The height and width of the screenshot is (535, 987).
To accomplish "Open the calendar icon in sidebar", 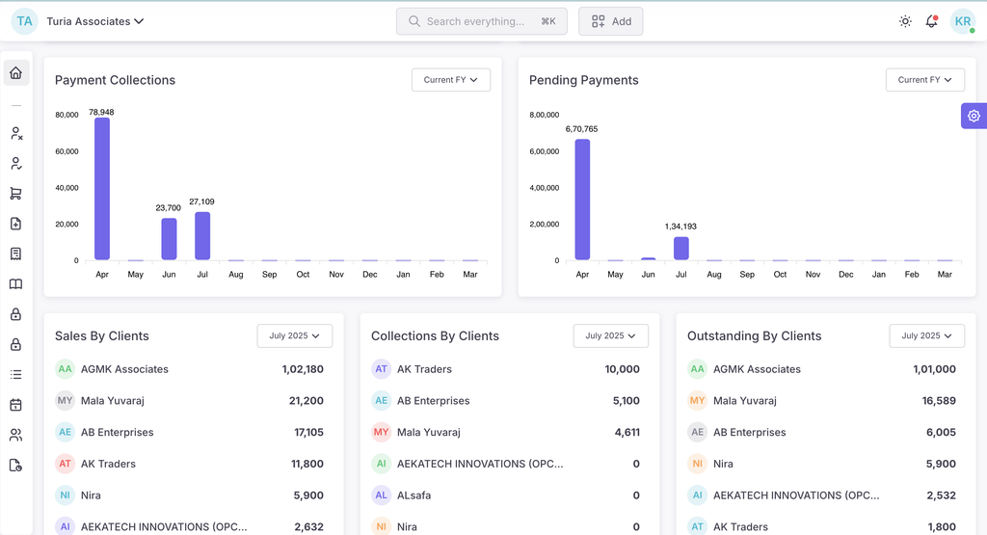I will coord(16,405).
